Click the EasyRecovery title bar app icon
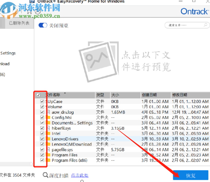210x182 pixels. (x=32, y=1)
